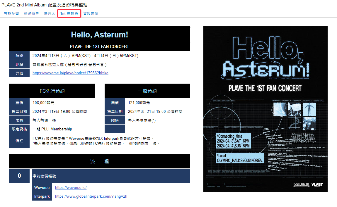Select the 每人每場一張 purchase limit
This screenshot has height=207, width=337.
pyautogui.click(x=44, y=120)
